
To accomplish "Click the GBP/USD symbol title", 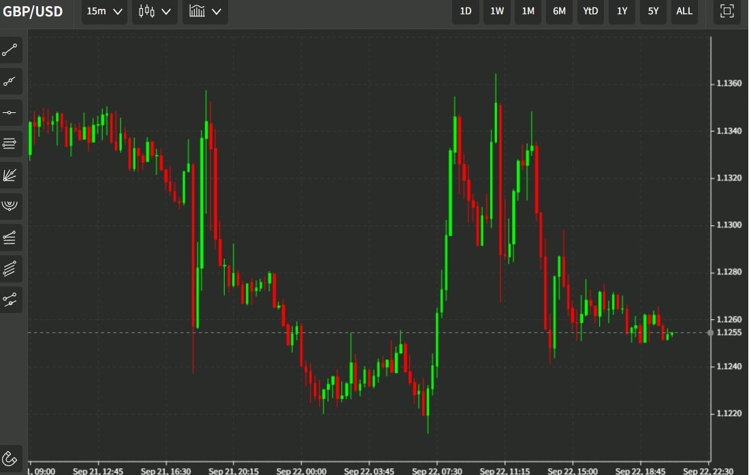I will tap(33, 11).
